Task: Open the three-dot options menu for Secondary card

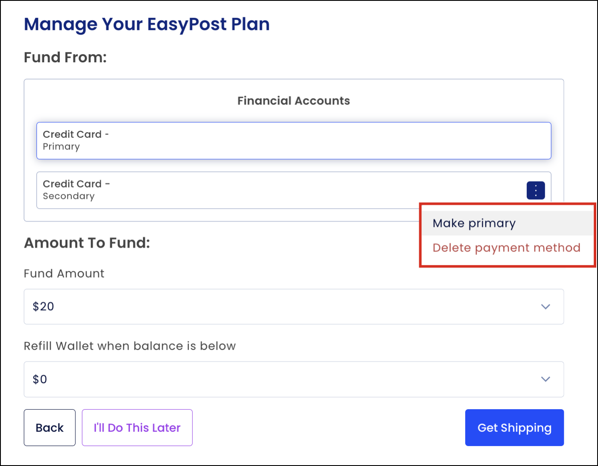Action: pos(536,190)
